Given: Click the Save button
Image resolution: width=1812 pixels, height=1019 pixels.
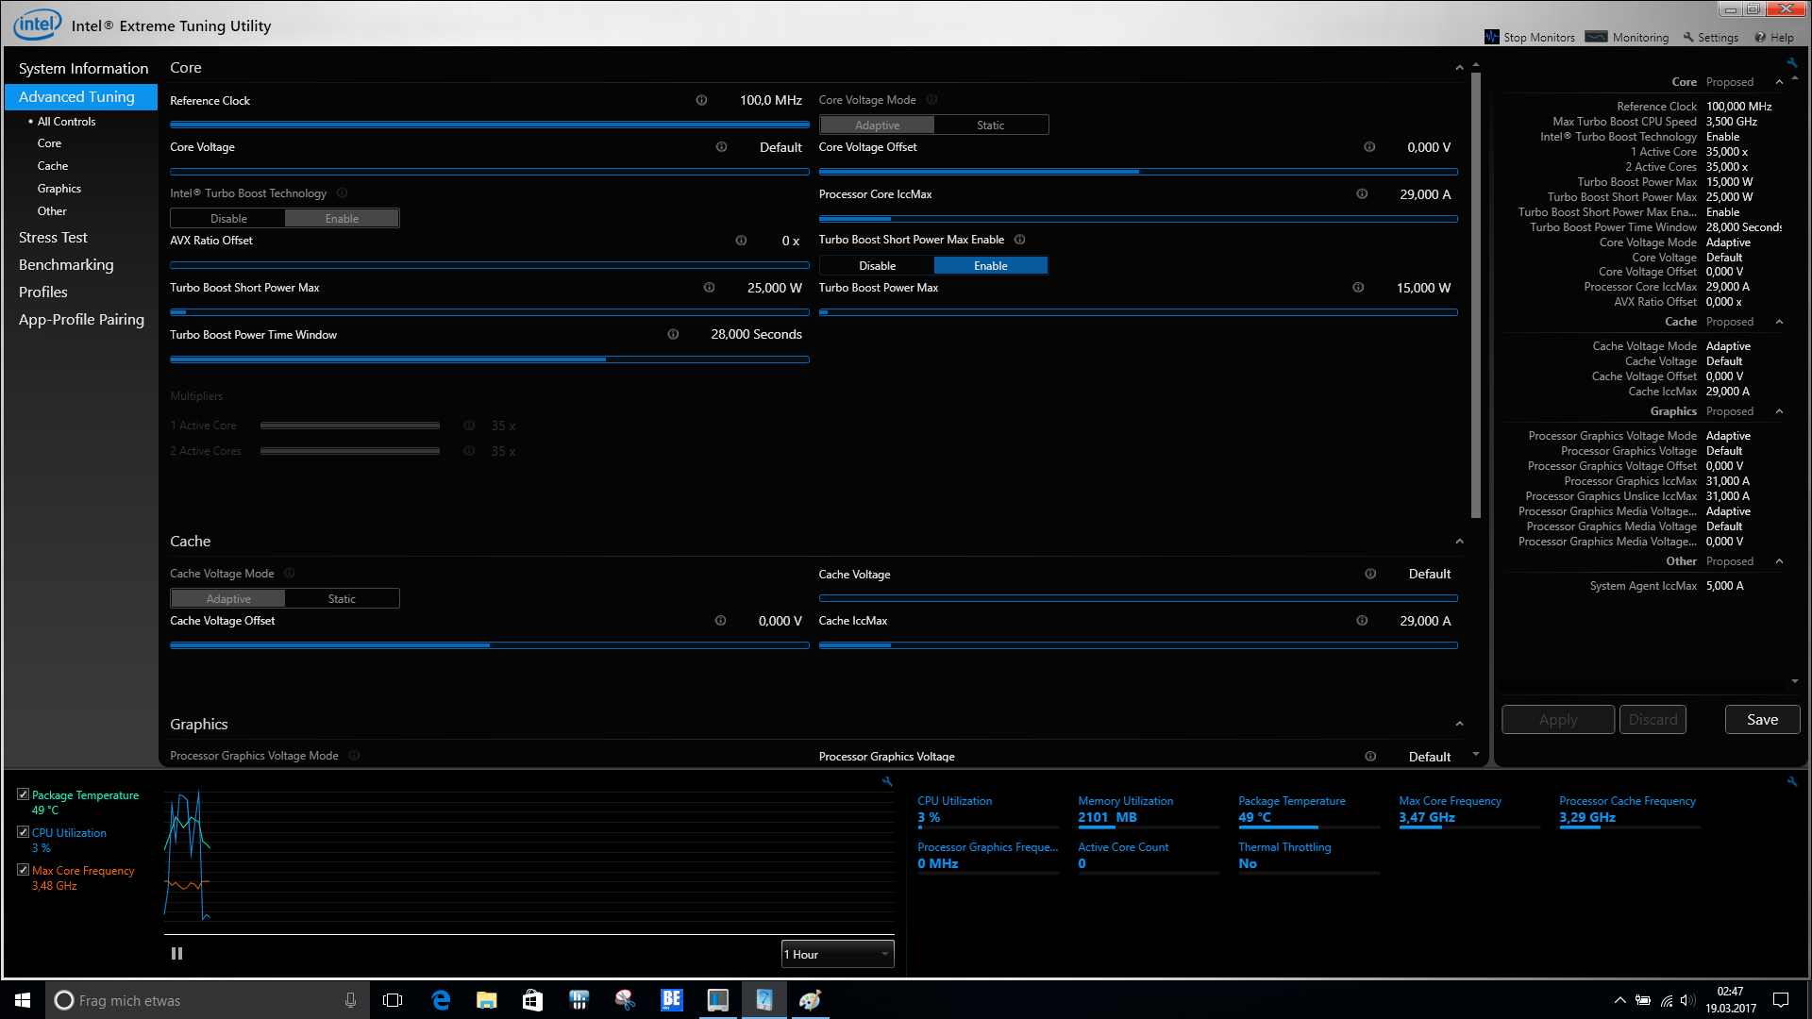Looking at the screenshot, I should coord(1762,720).
